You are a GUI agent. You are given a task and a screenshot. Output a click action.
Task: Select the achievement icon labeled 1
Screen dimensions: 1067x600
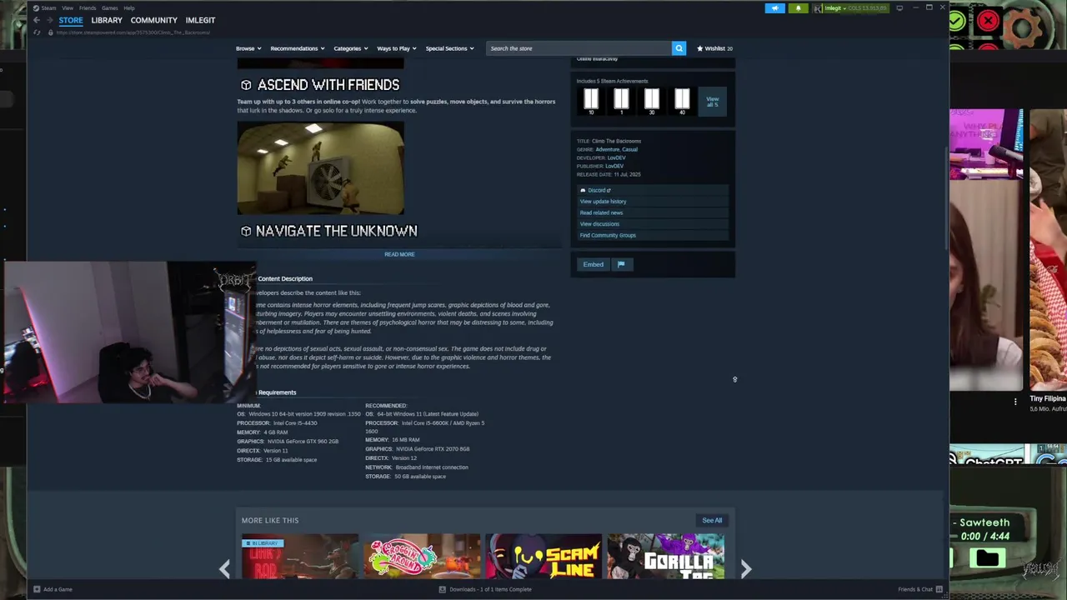[621, 101]
